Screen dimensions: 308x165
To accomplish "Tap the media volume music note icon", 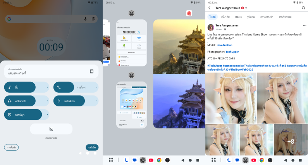I will click(10, 87).
